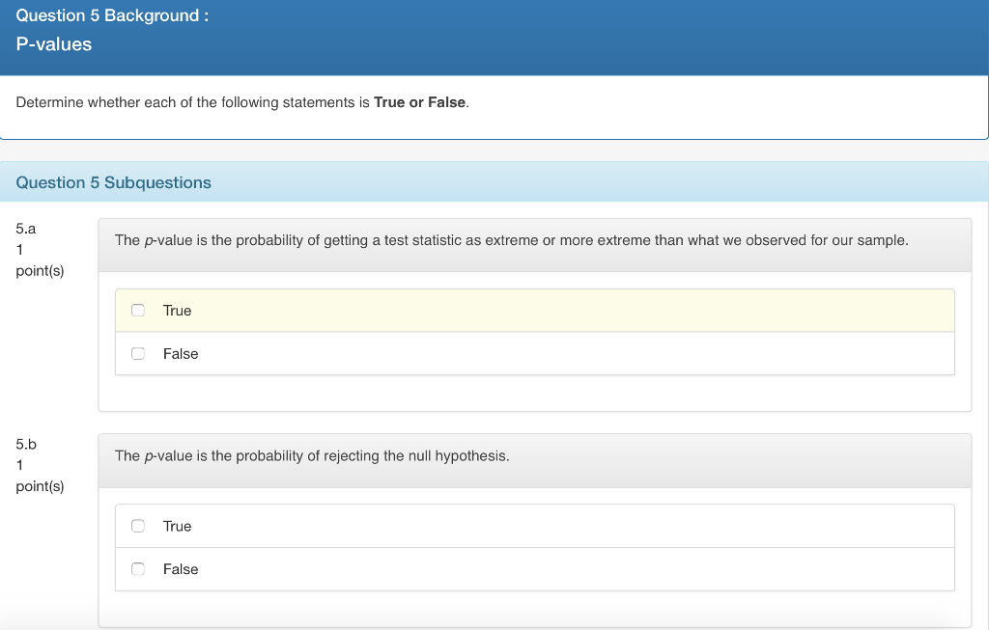
Task: Select the 'False' answer label in 5.a
Action: point(181,354)
